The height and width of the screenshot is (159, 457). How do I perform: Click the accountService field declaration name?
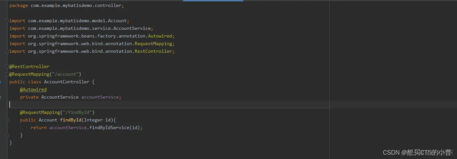(100, 97)
